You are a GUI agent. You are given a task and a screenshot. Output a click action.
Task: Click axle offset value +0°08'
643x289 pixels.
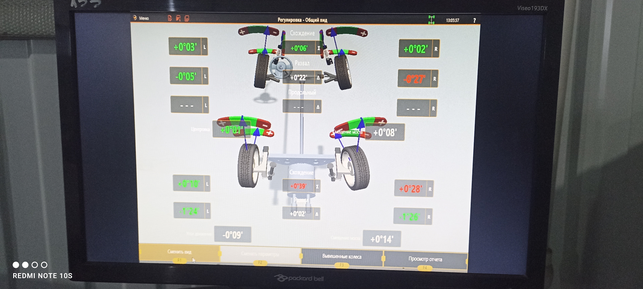pyautogui.click(x=385, y=132)
